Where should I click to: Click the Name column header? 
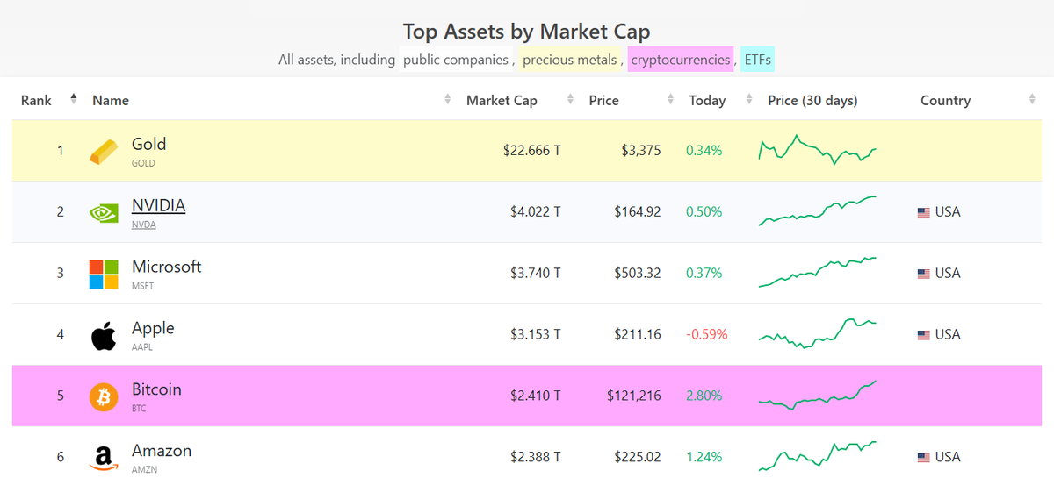111,101
